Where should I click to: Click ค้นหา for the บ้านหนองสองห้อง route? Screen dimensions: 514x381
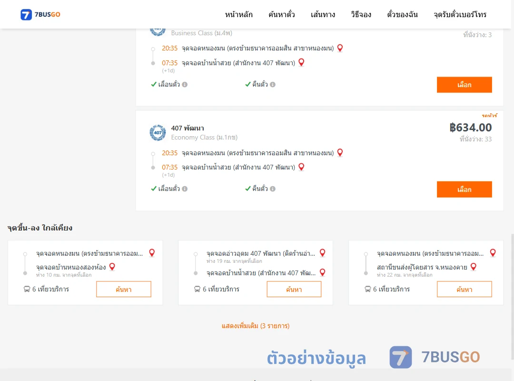pos(124,289)
